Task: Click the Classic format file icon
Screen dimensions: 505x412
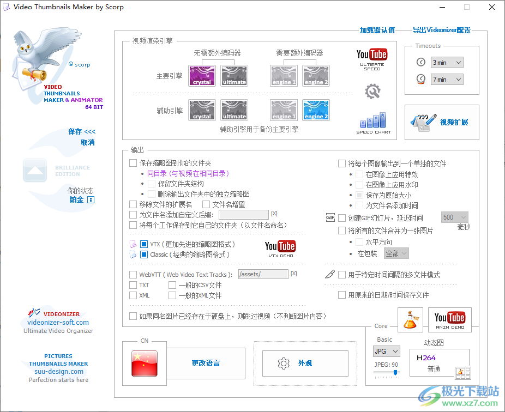Action: 133,255
